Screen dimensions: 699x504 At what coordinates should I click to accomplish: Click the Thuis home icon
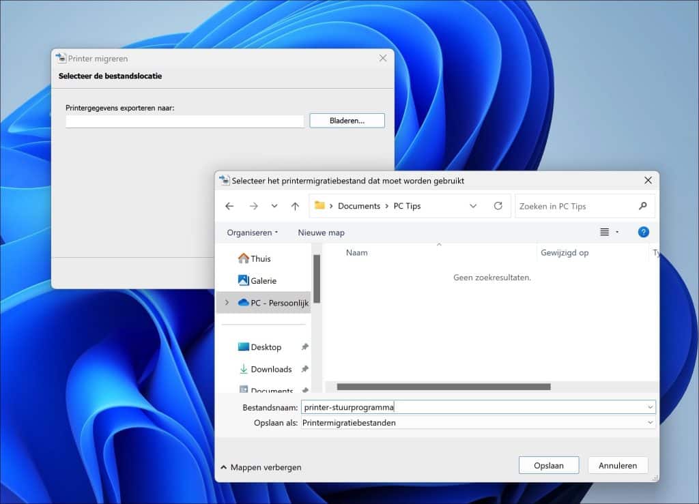[244, 258]
